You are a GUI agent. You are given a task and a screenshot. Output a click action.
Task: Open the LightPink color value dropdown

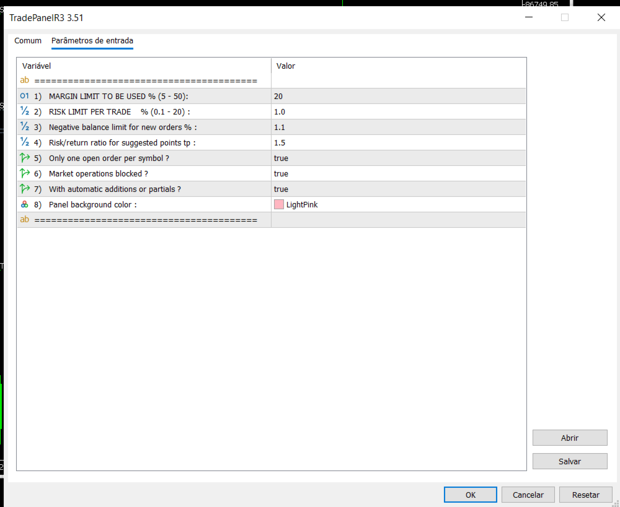[398, 204]
